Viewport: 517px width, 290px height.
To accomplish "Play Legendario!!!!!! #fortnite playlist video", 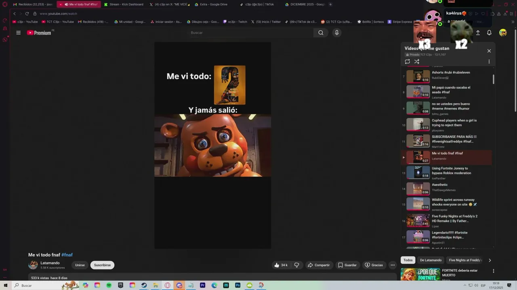I will pyautogui.click(x=447, y=237).
